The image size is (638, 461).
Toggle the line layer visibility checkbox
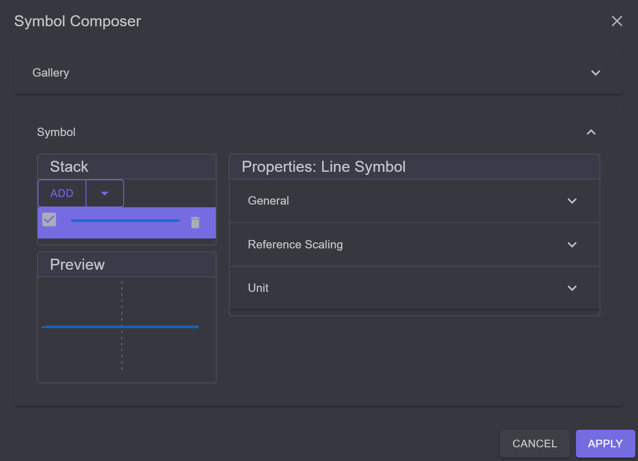point(49,219)
